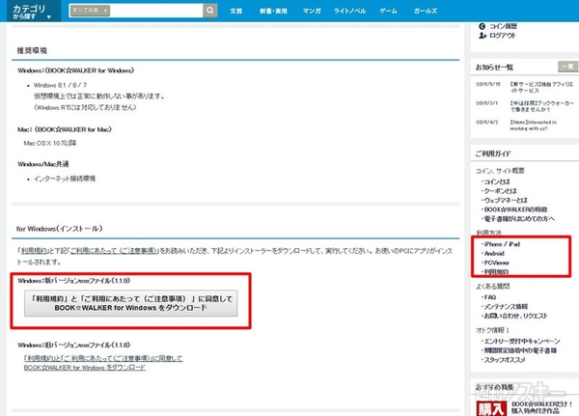The image size is (579, 416).
Task: Click the ログアウト link
Action: coord(502,36)
